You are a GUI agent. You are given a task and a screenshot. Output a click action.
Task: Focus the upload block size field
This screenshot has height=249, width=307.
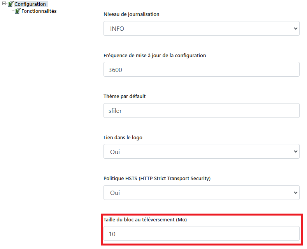[202, 233]
